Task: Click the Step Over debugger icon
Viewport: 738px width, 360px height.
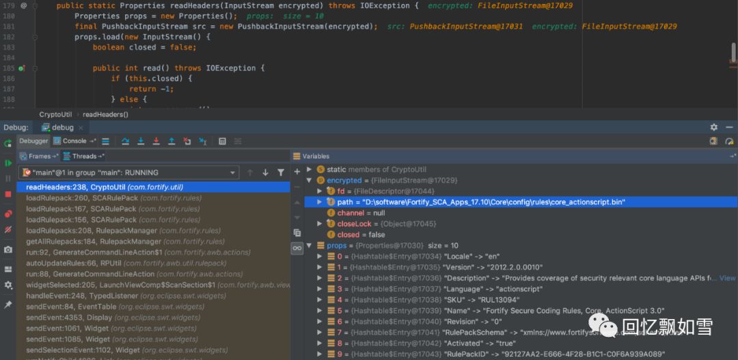Action: click(x=125, y=141)
